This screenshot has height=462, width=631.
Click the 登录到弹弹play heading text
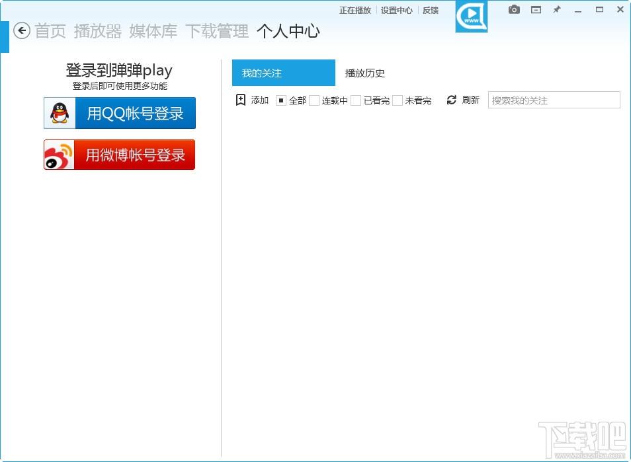pos(119,70)
